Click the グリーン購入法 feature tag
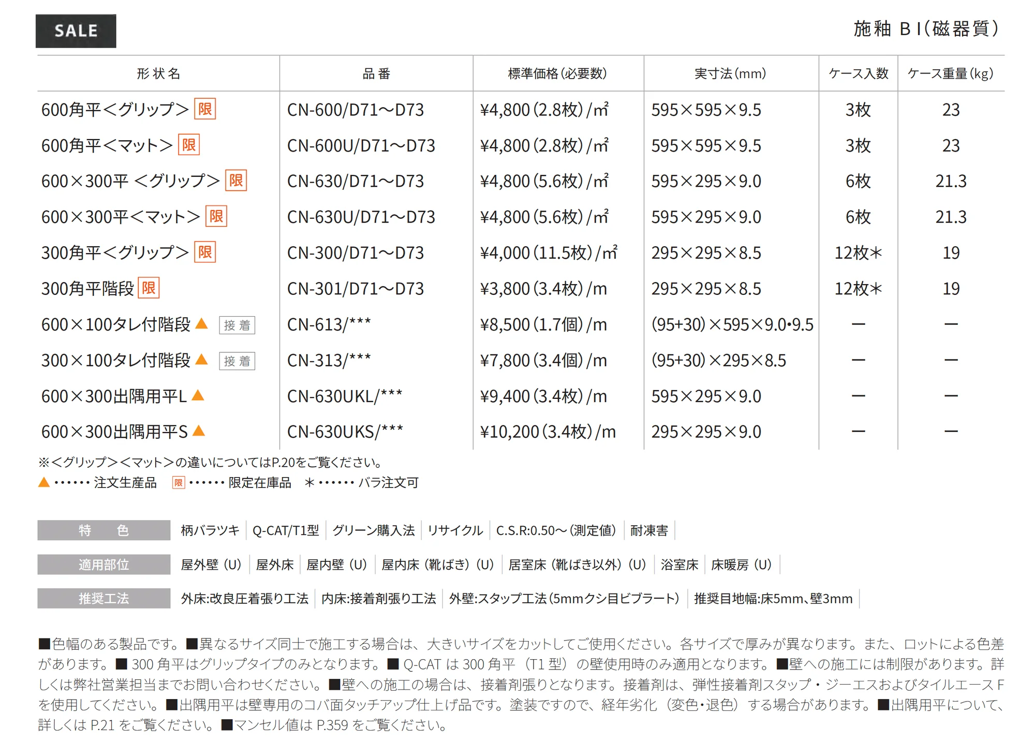The height and width of the screenshot is (743, 1035). pos(373,530)
